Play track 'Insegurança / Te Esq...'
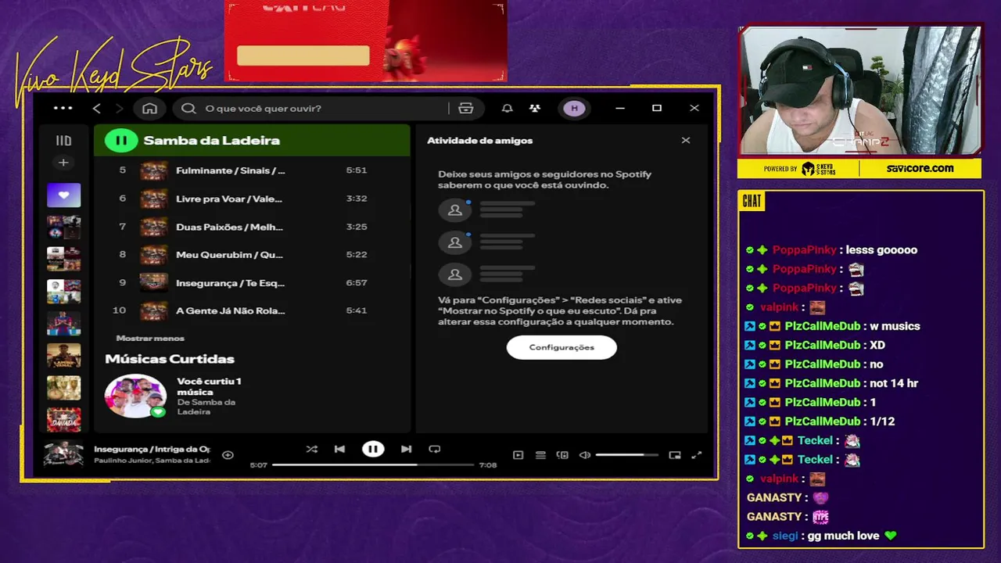The width and height of the screenshot is (1001, 563). [x=253, y=282]
